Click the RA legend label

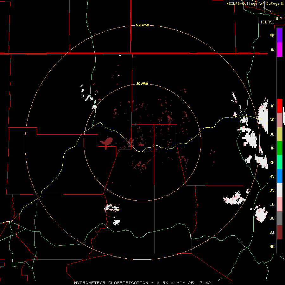point(272,162)
